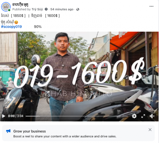Open video settings gear
The width and height of the screenshot is (159, 143).
[x=134, y=116]
